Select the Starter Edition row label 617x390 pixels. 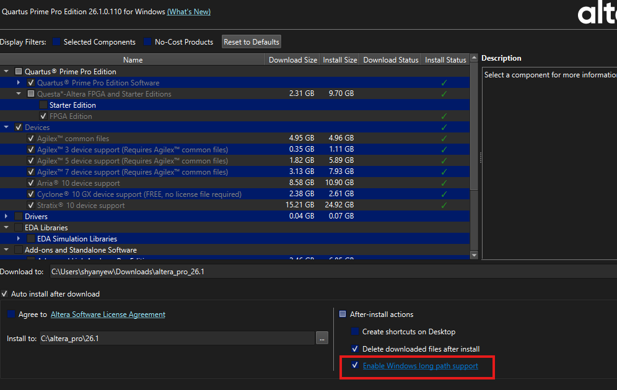(72, 105)
